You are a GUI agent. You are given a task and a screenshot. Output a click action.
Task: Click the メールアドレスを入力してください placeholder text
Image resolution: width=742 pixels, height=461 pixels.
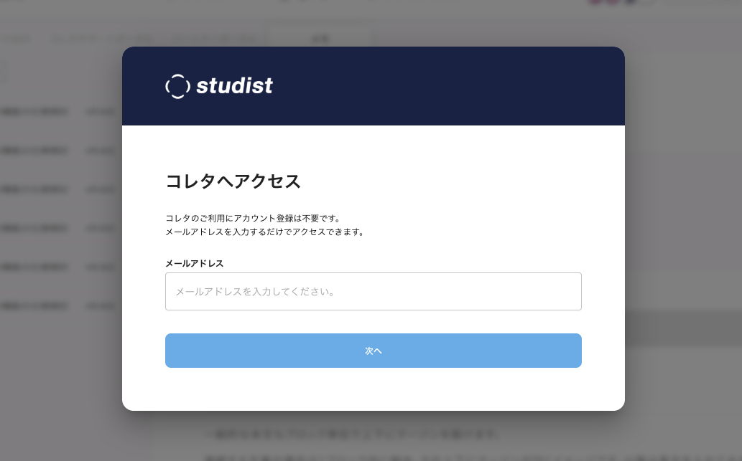click(x=256, y=292)
